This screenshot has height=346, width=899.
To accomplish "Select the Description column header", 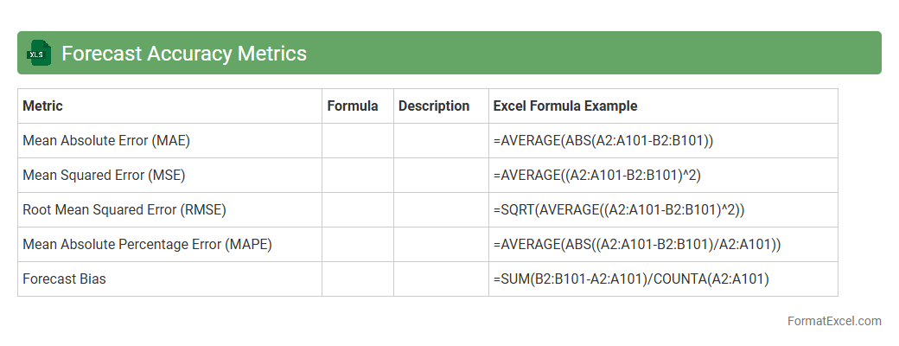I will [434, 106].
